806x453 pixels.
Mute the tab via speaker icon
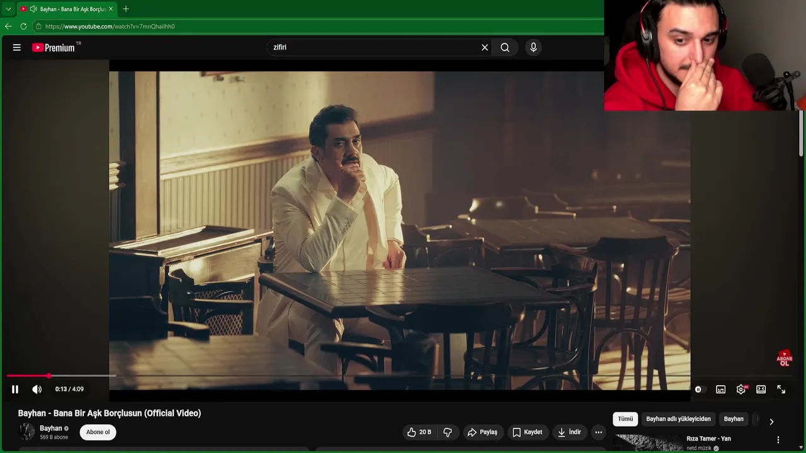point(33,9)
